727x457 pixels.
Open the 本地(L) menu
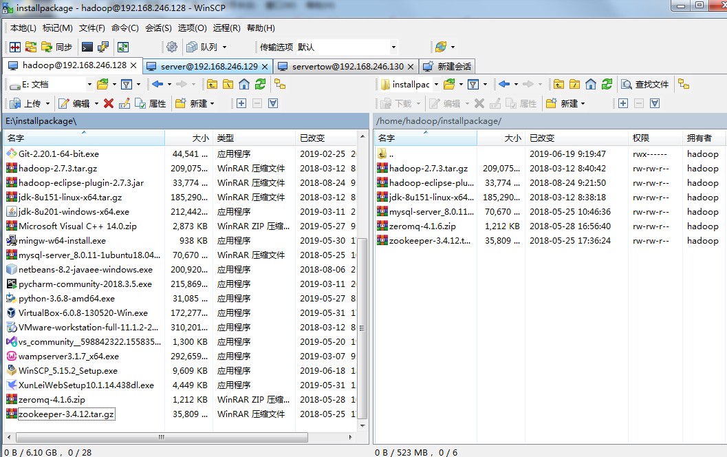click(x=23, y=28)
